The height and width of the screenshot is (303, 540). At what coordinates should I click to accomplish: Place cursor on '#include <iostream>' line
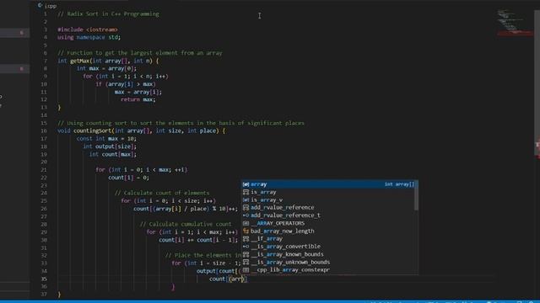pos(88,29)
